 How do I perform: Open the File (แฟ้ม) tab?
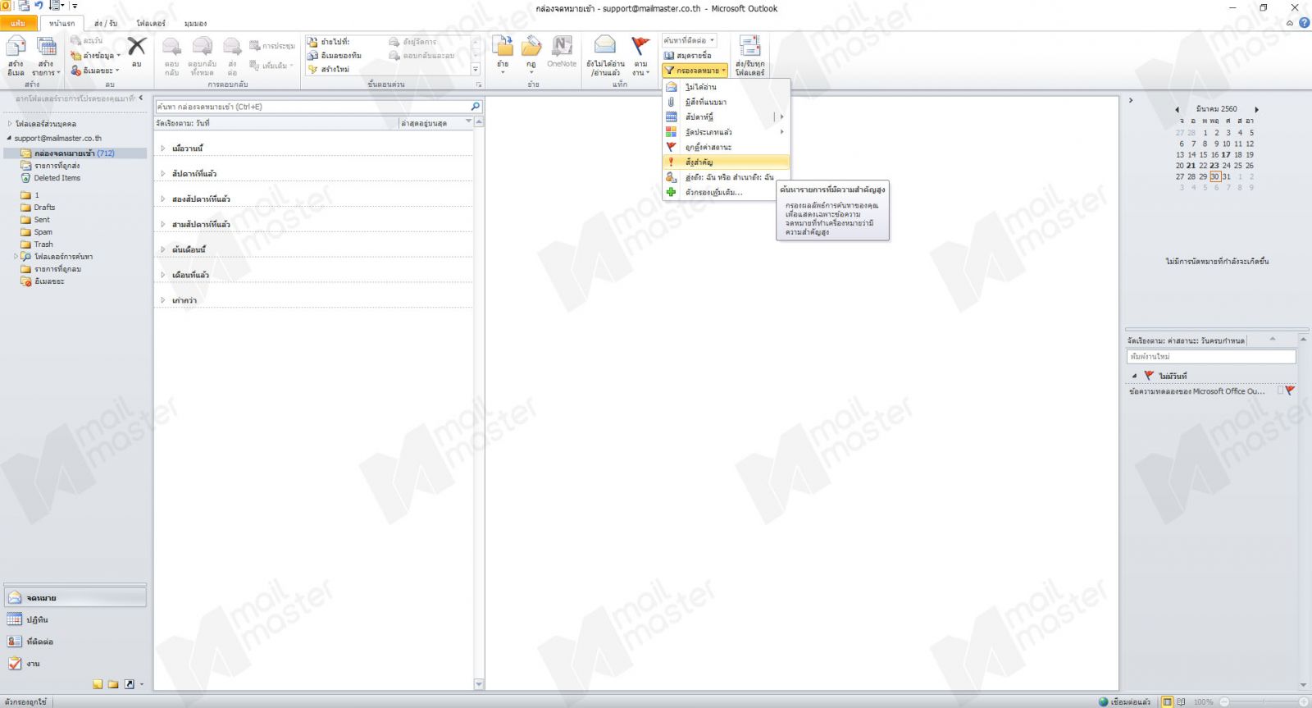18,24
